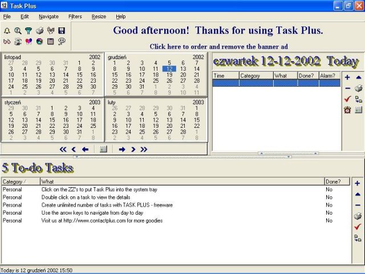Select the task 'Create unlimited number of tasks with TASK PLUS - freeware'
This screenshot has height=274, width=365.
coord(176,205)
